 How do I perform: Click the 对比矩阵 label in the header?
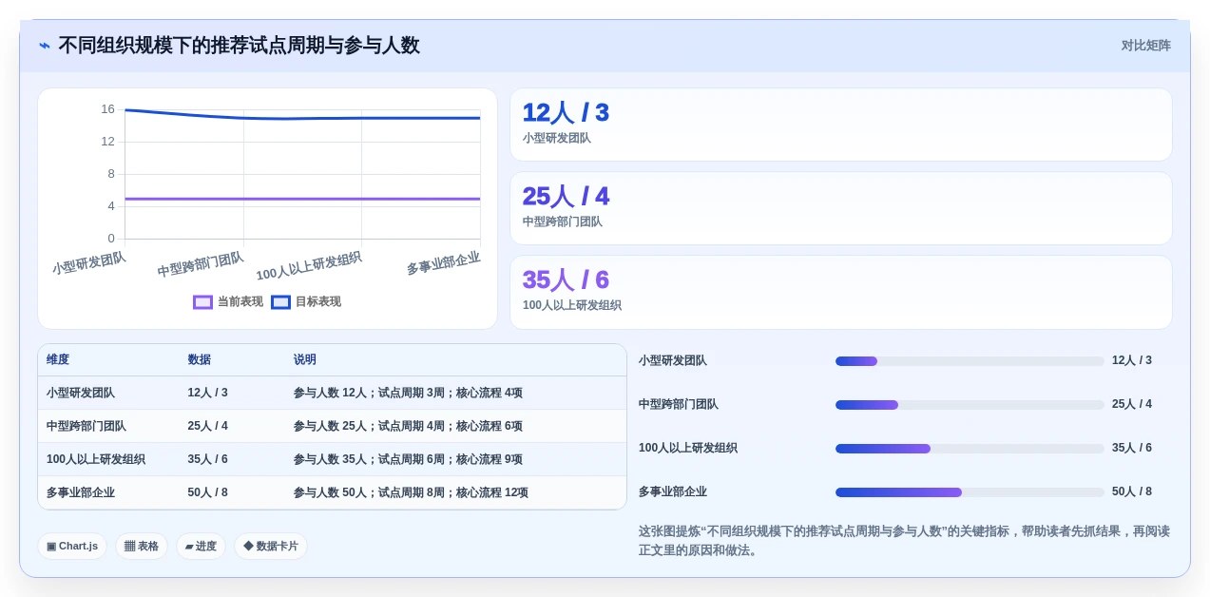point(1145,46)
